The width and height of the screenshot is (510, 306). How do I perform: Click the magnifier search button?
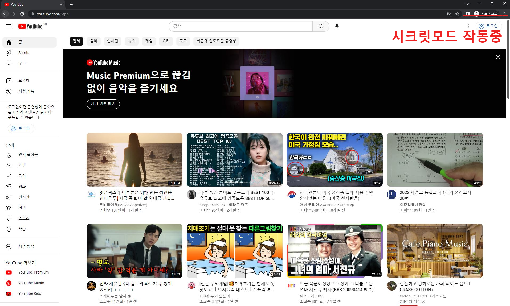coord(321,26)
